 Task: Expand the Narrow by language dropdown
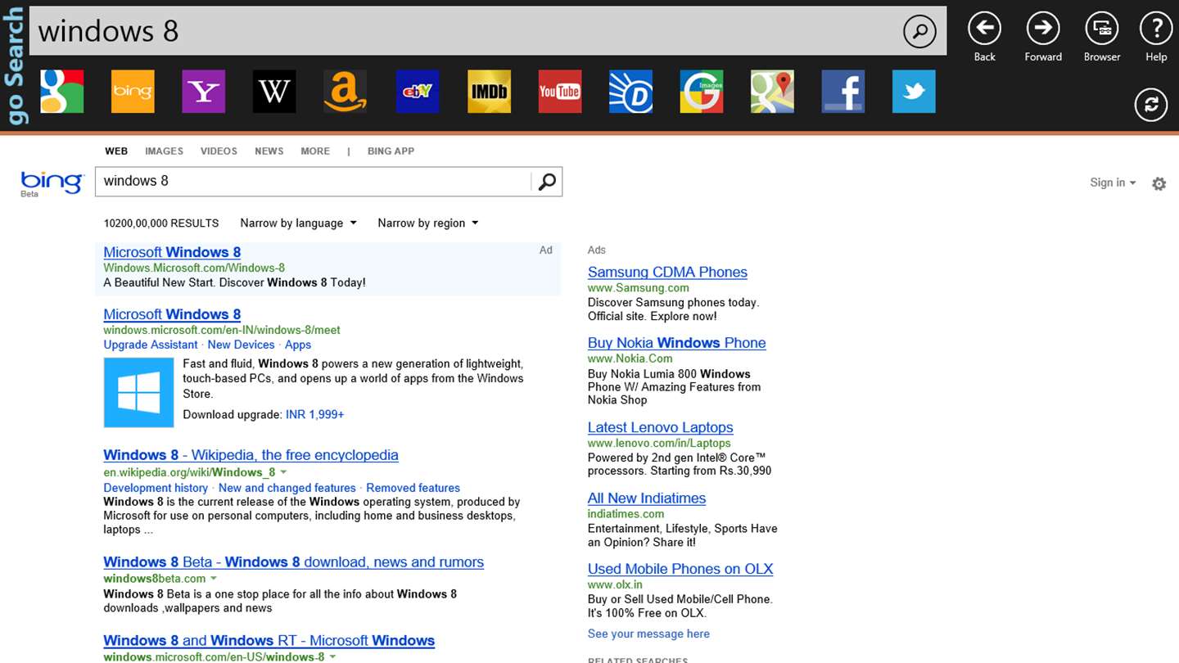pos(298,223)
